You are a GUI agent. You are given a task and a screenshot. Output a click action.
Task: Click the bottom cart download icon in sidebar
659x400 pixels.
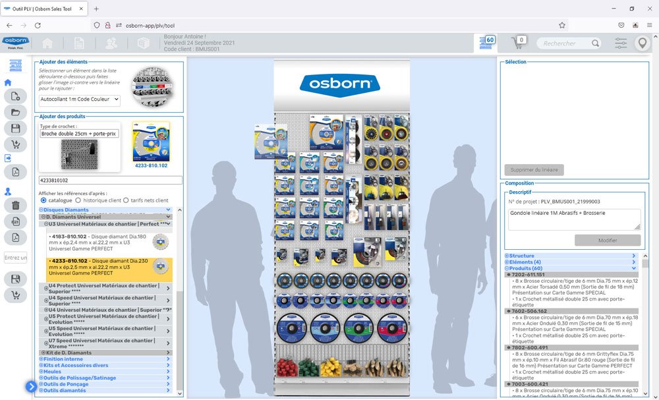16,295
